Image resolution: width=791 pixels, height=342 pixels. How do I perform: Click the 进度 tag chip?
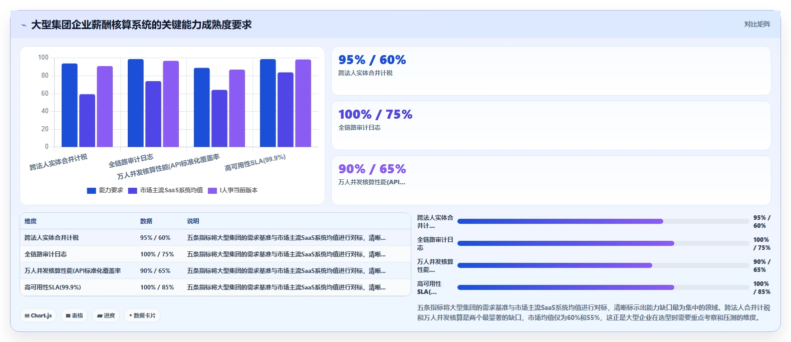(106, 315)
